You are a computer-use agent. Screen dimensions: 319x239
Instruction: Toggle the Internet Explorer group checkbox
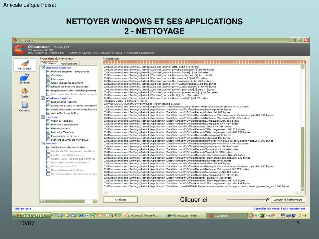[43, 68]
